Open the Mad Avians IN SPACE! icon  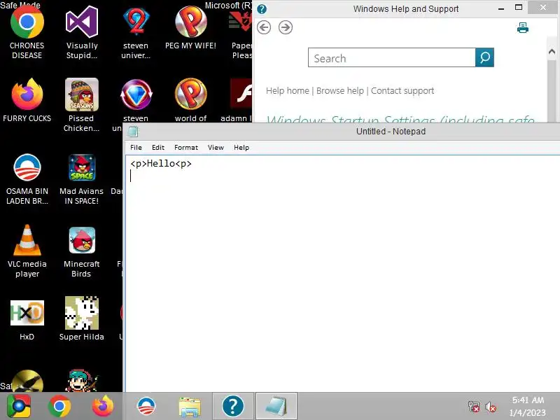(x=82, y=167)
